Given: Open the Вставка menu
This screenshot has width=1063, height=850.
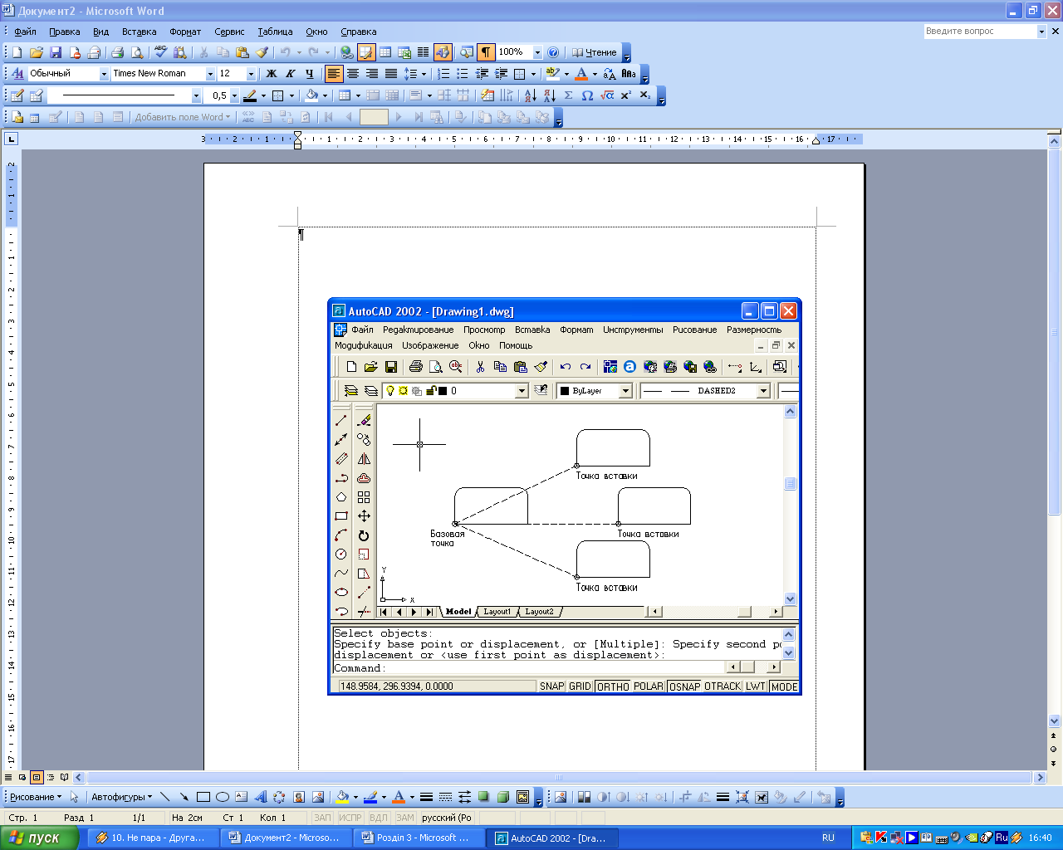Looking at the screenshot, I should click(139, 32).
